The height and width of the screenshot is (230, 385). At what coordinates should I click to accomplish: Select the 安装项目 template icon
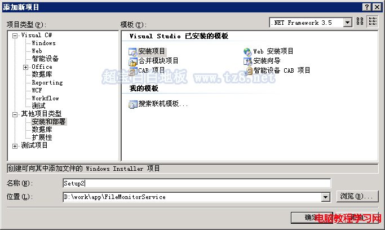tap(132, 52)
